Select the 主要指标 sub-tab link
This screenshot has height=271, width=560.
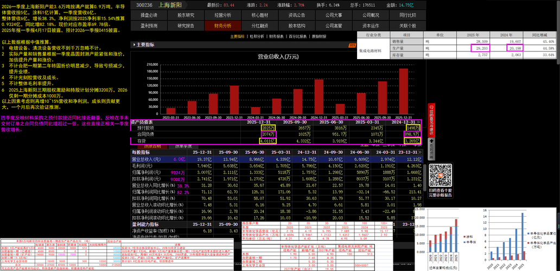click(x=237, y=36)
